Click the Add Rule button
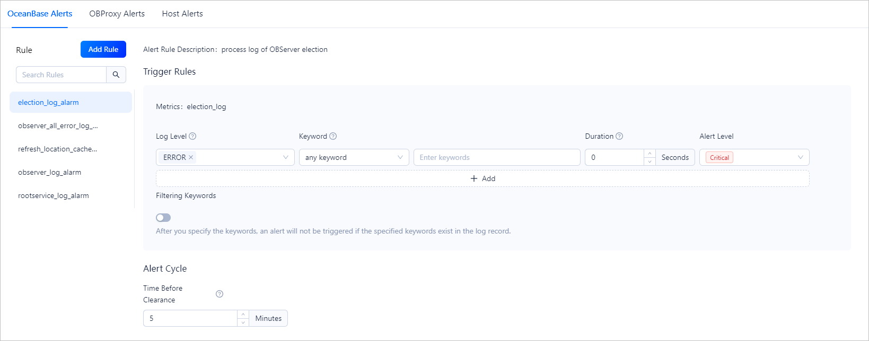869x341 pixels. point(103,49)
